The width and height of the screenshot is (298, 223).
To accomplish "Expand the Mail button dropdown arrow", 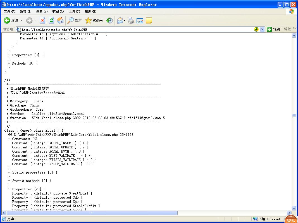I will pos(125,20).
